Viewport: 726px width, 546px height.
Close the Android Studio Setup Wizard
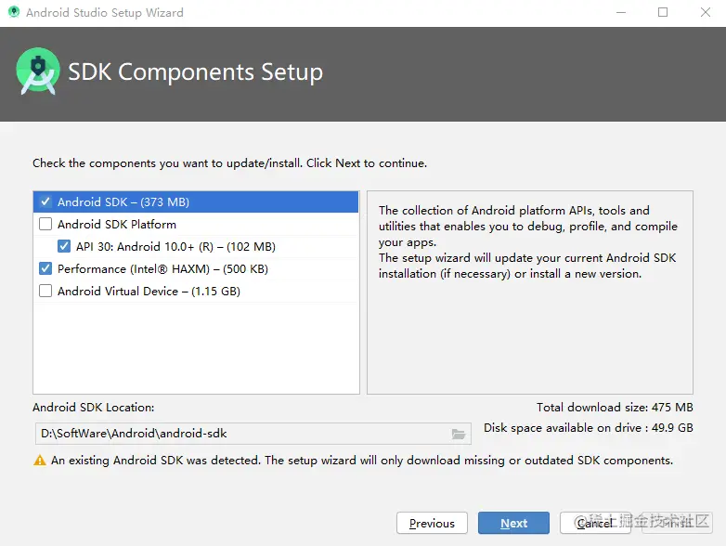click(705, 12)
